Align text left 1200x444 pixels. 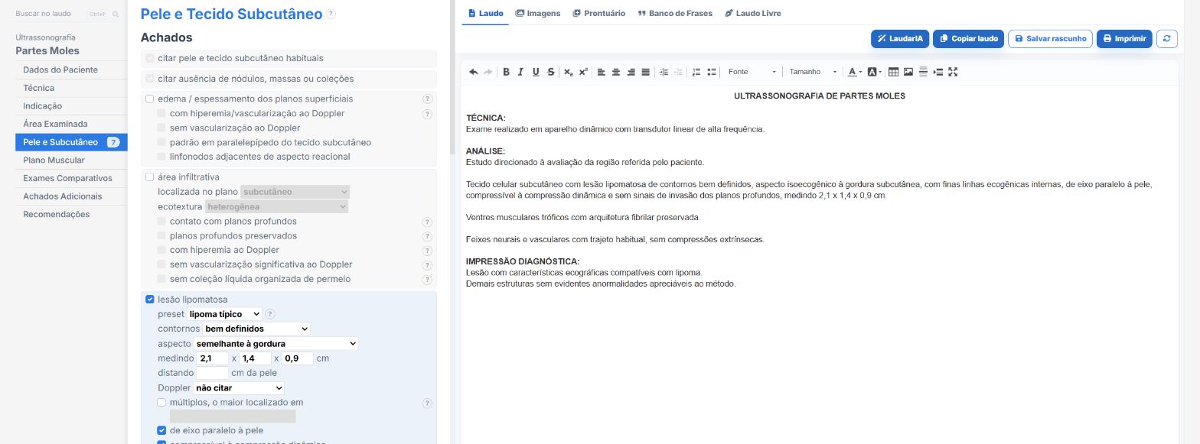click(601, 72)
